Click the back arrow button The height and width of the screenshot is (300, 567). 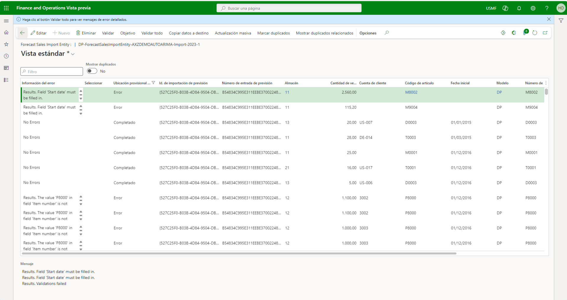(22, 33)
